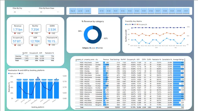Select the May 22 month slicer
This screenshot has height=111, width=198.
point(73,11)
